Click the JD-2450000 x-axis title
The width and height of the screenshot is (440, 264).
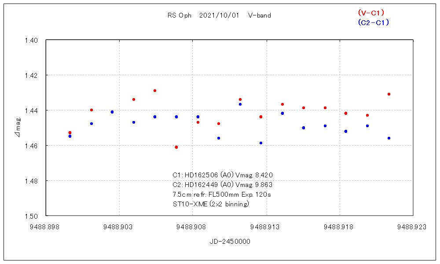[x=230, y=242]
